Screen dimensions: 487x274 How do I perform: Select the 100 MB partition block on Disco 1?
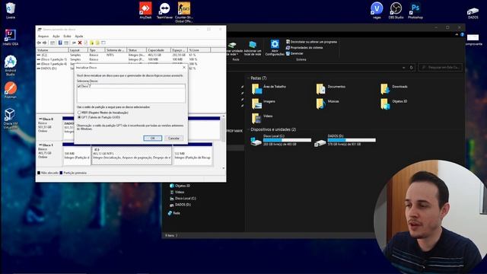coord(77,155)
